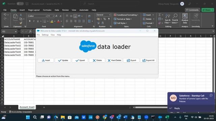216x121 pixels.
Task: Click the Clear eraser icon in Editing
Action: tap(160, 23)
